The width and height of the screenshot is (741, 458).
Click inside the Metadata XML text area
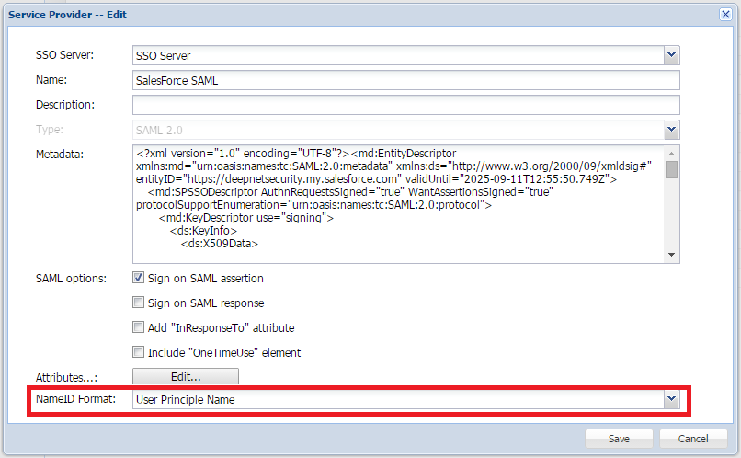[397, 203]
